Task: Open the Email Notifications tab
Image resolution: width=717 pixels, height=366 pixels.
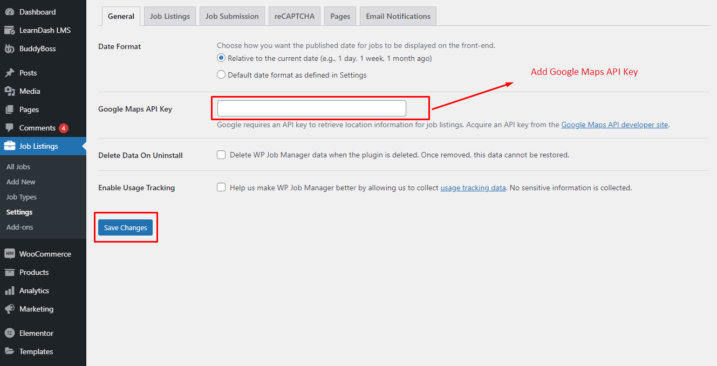Action: (398, 16)
